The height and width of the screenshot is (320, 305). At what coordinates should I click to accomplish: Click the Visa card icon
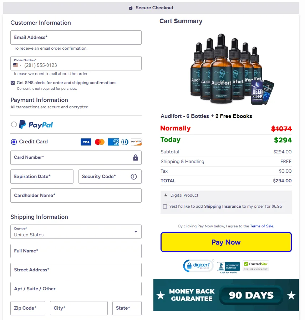[x=86, y=142]
